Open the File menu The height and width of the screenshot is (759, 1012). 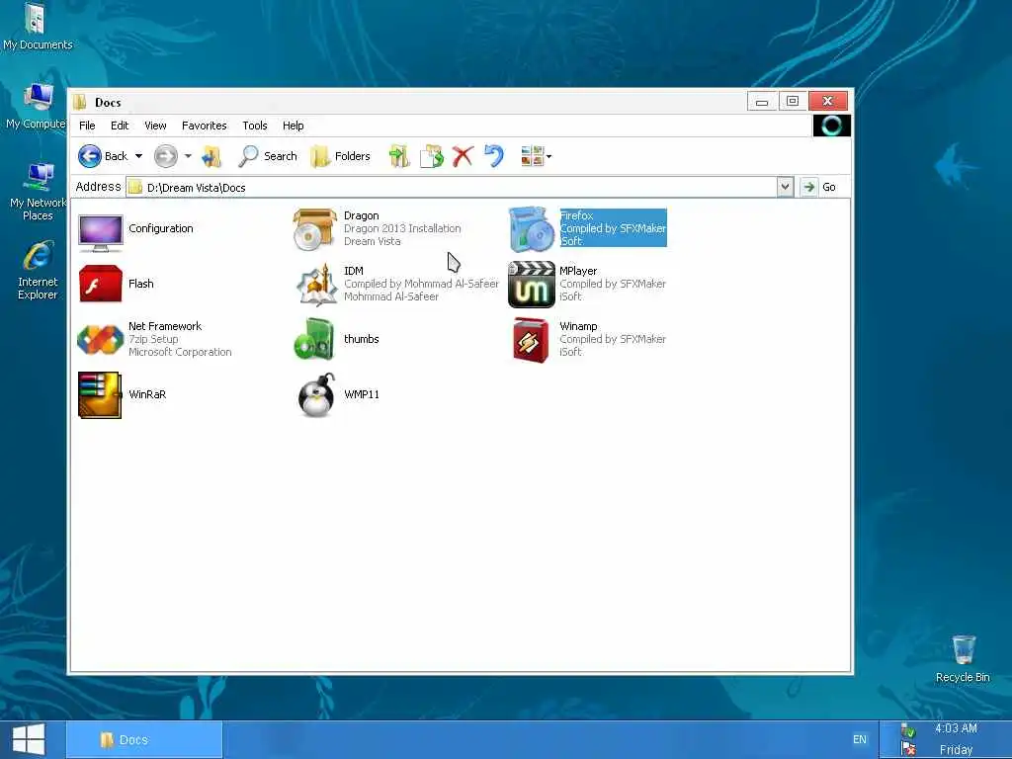click(87, 126)
